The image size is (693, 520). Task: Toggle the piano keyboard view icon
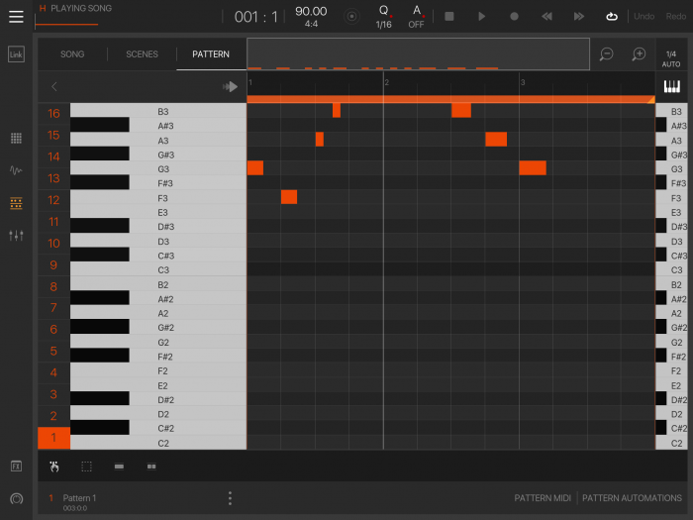672,86
